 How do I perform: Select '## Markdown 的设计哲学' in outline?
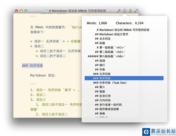point(112,34)
